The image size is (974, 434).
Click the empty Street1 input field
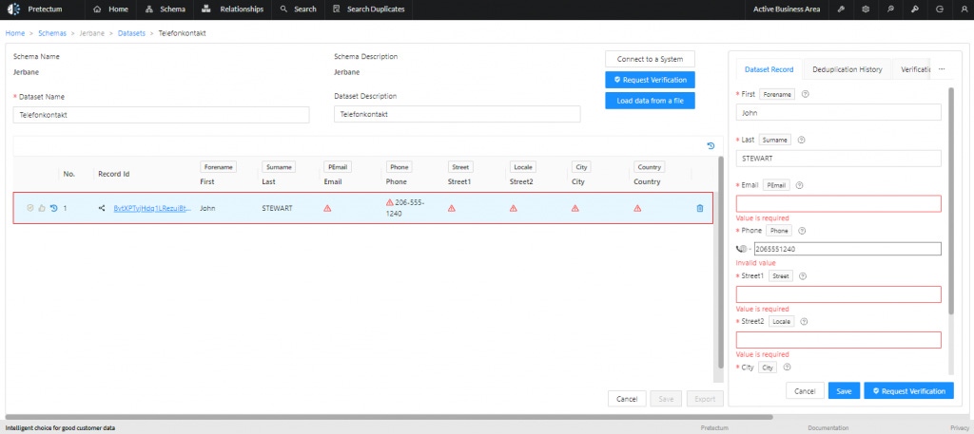pyautogui.click(x=839, y=294)
